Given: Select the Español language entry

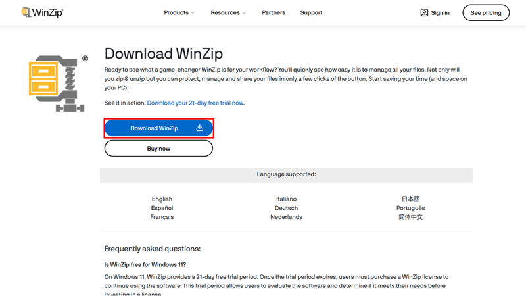Looking at the screenshot, I should (x=162, y=208).
